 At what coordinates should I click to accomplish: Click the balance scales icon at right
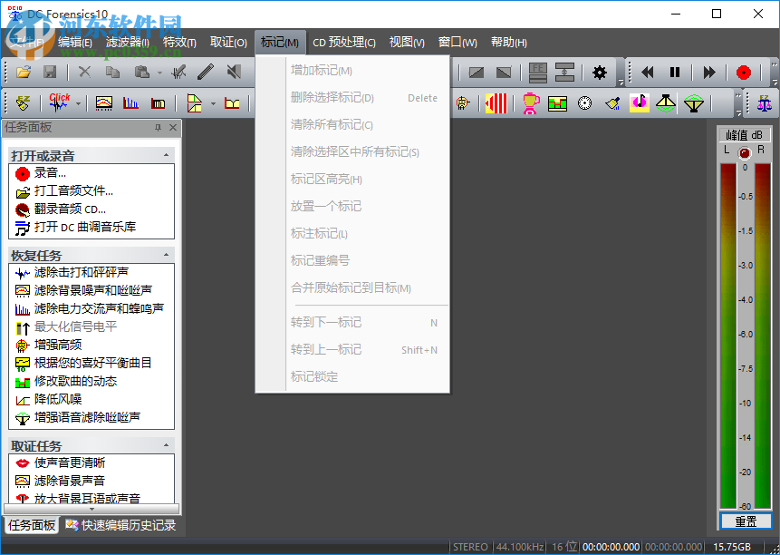click(764, 103)
